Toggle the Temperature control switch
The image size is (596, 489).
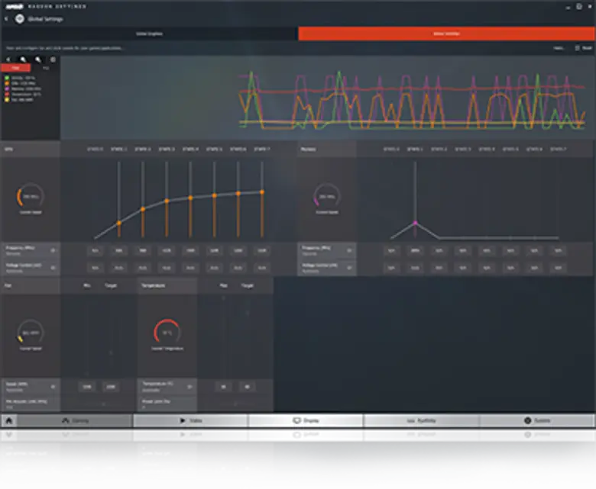(x=190, y=387)
